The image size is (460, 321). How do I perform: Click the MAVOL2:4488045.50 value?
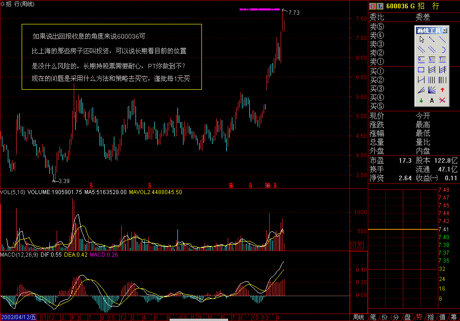click(155, 192)
